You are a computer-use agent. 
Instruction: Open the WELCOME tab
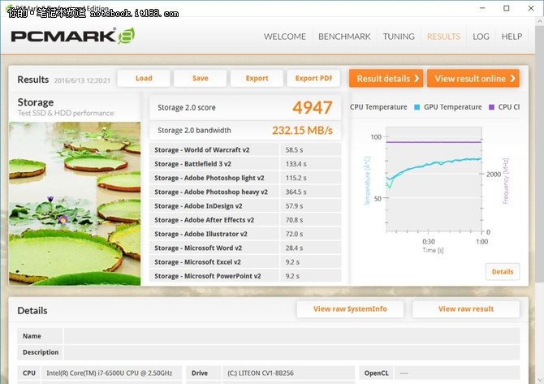click(x=285, y=37)
